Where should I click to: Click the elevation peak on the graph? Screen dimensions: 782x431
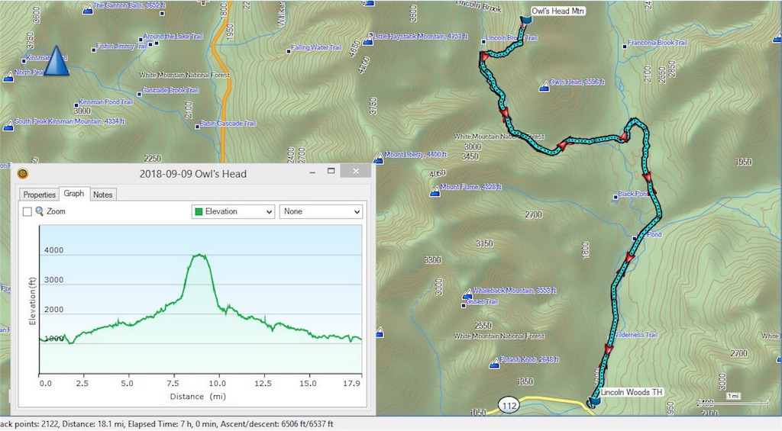point(199,255)
